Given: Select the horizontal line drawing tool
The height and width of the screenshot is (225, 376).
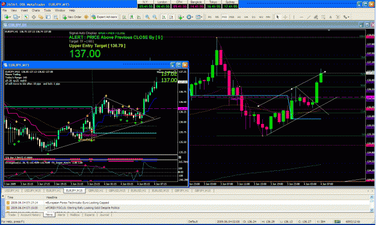Looking at the screenshot, I should 301,17.
